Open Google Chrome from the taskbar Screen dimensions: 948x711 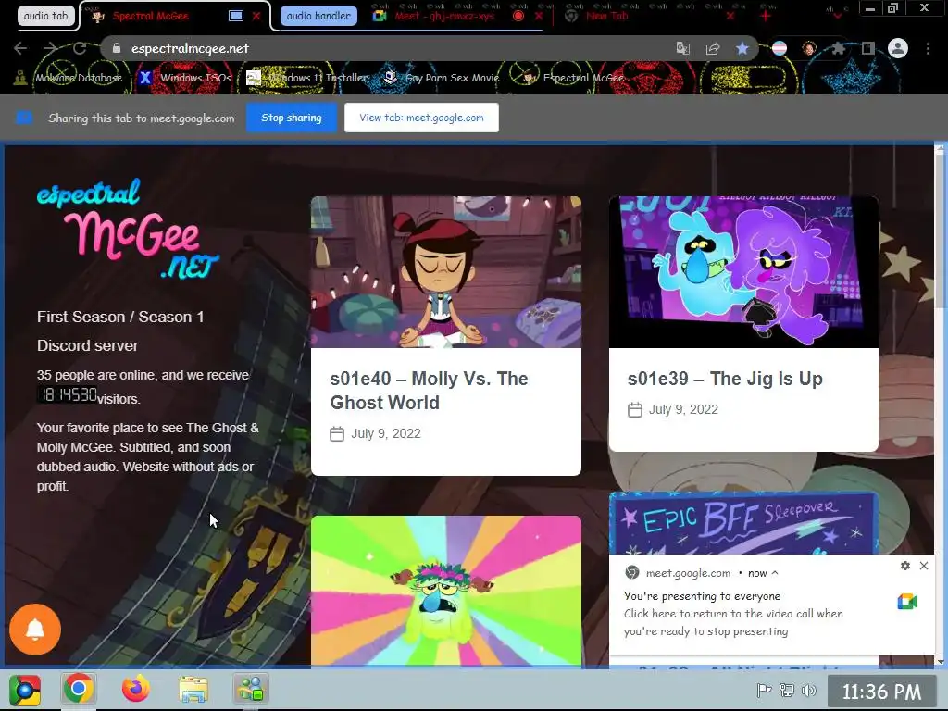click(79, 689)
